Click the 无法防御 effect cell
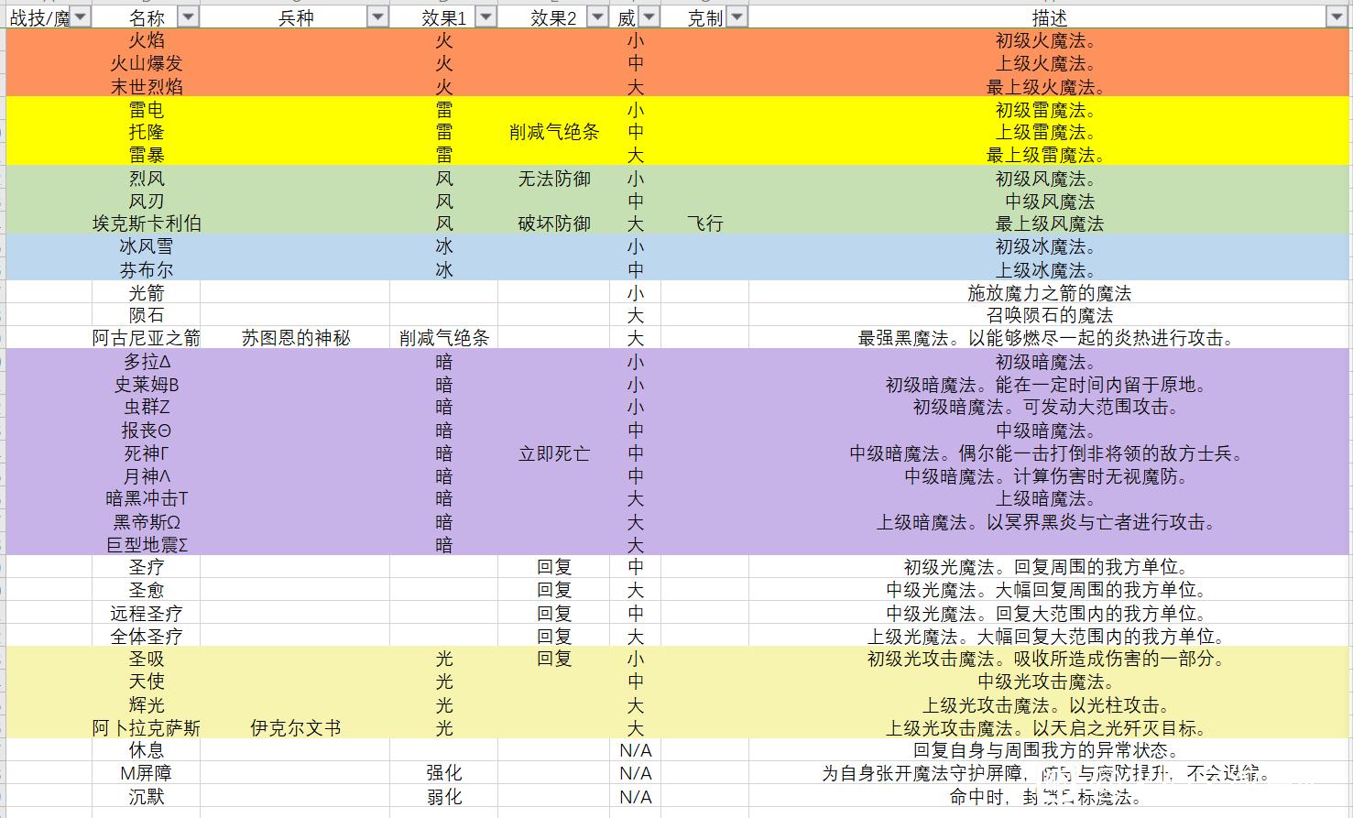The image size is (1353, 818). 554,179
